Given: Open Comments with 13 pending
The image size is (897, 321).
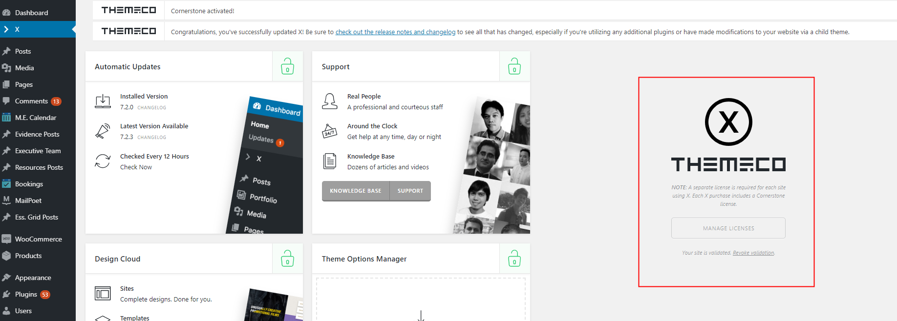Looking at the screenshot, I should pos(38,101).
